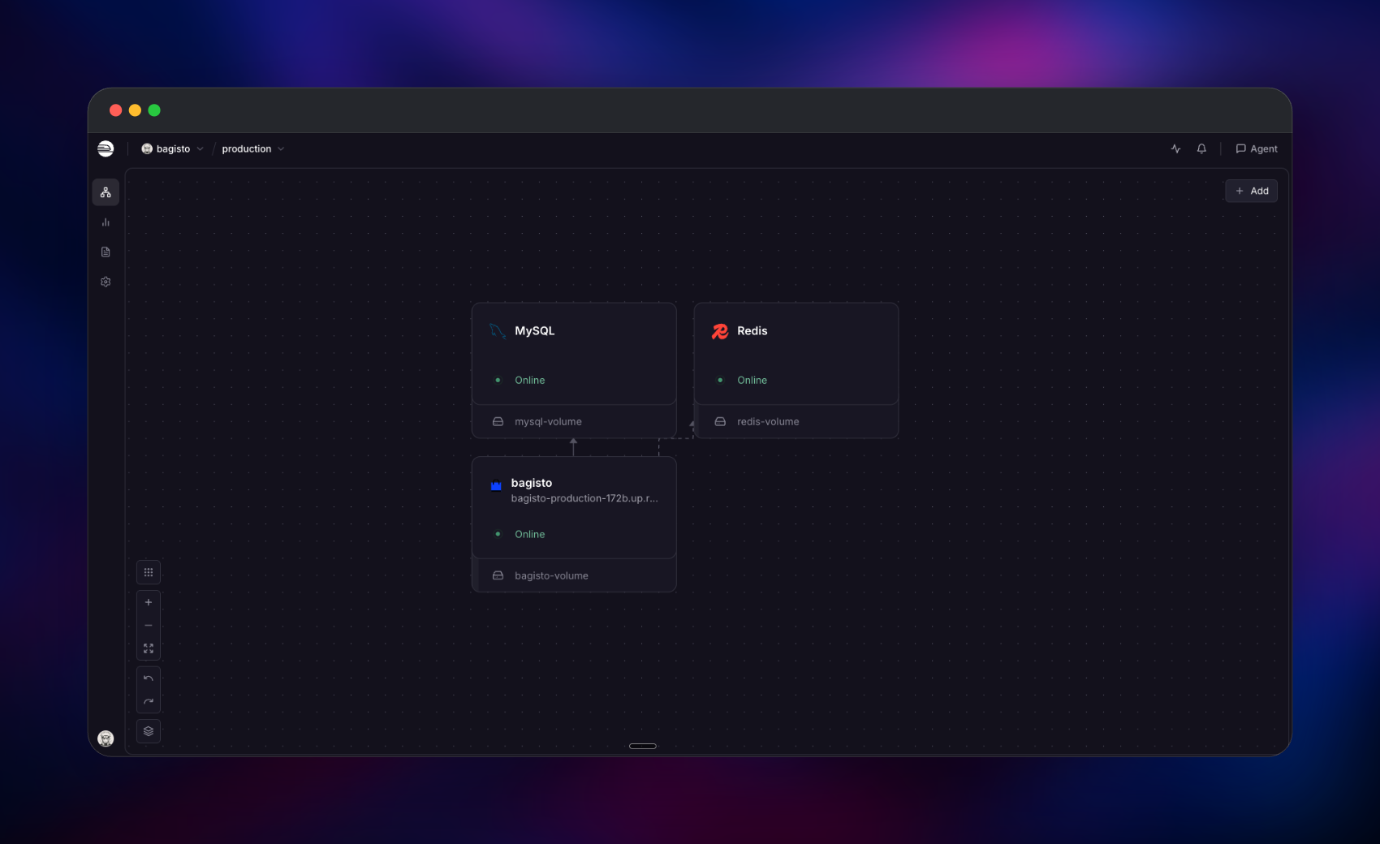
Task: Undo the last canvas change
Action: 149,678
